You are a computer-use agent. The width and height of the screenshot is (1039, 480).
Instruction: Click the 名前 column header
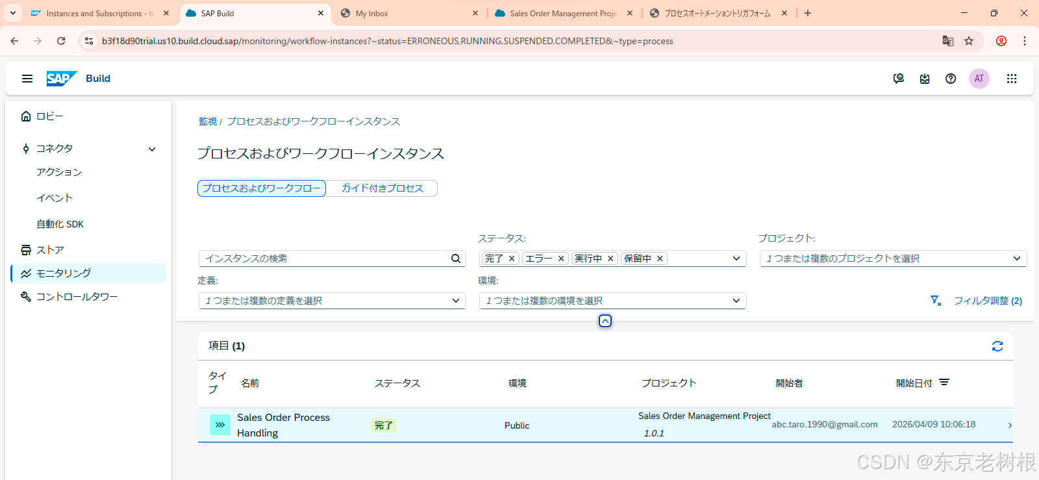[250, 383]
